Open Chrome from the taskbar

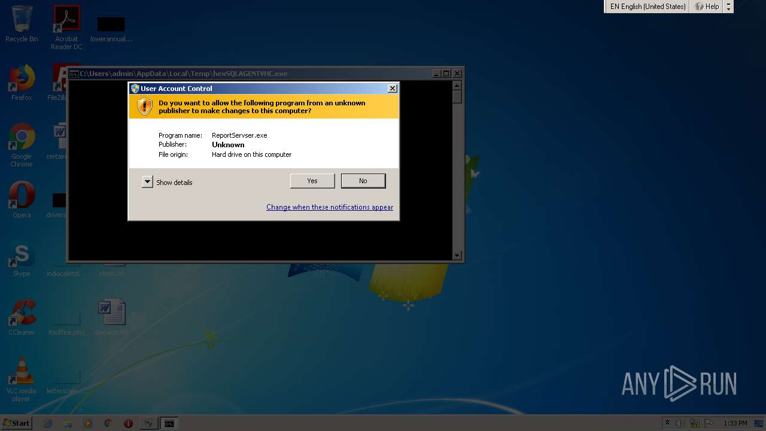pos(108,423)
